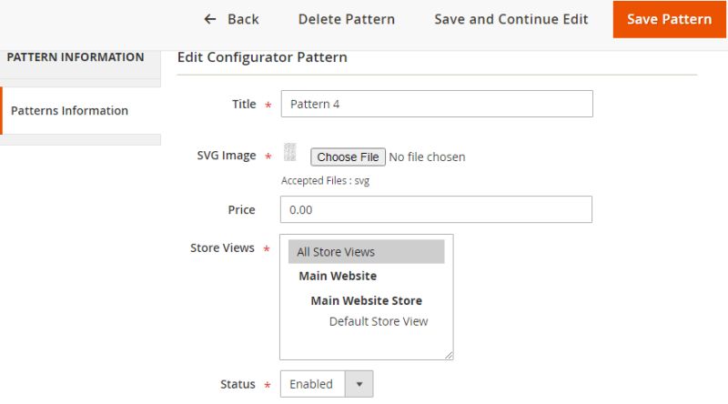The height and width of the screenshot is (404, 728).
Task: Click the Edit Configurator Pattern heading
Action: coord(262,57)
